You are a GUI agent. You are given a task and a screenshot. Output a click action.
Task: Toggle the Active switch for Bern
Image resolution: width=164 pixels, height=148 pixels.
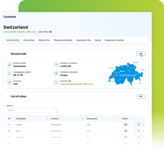126,144
